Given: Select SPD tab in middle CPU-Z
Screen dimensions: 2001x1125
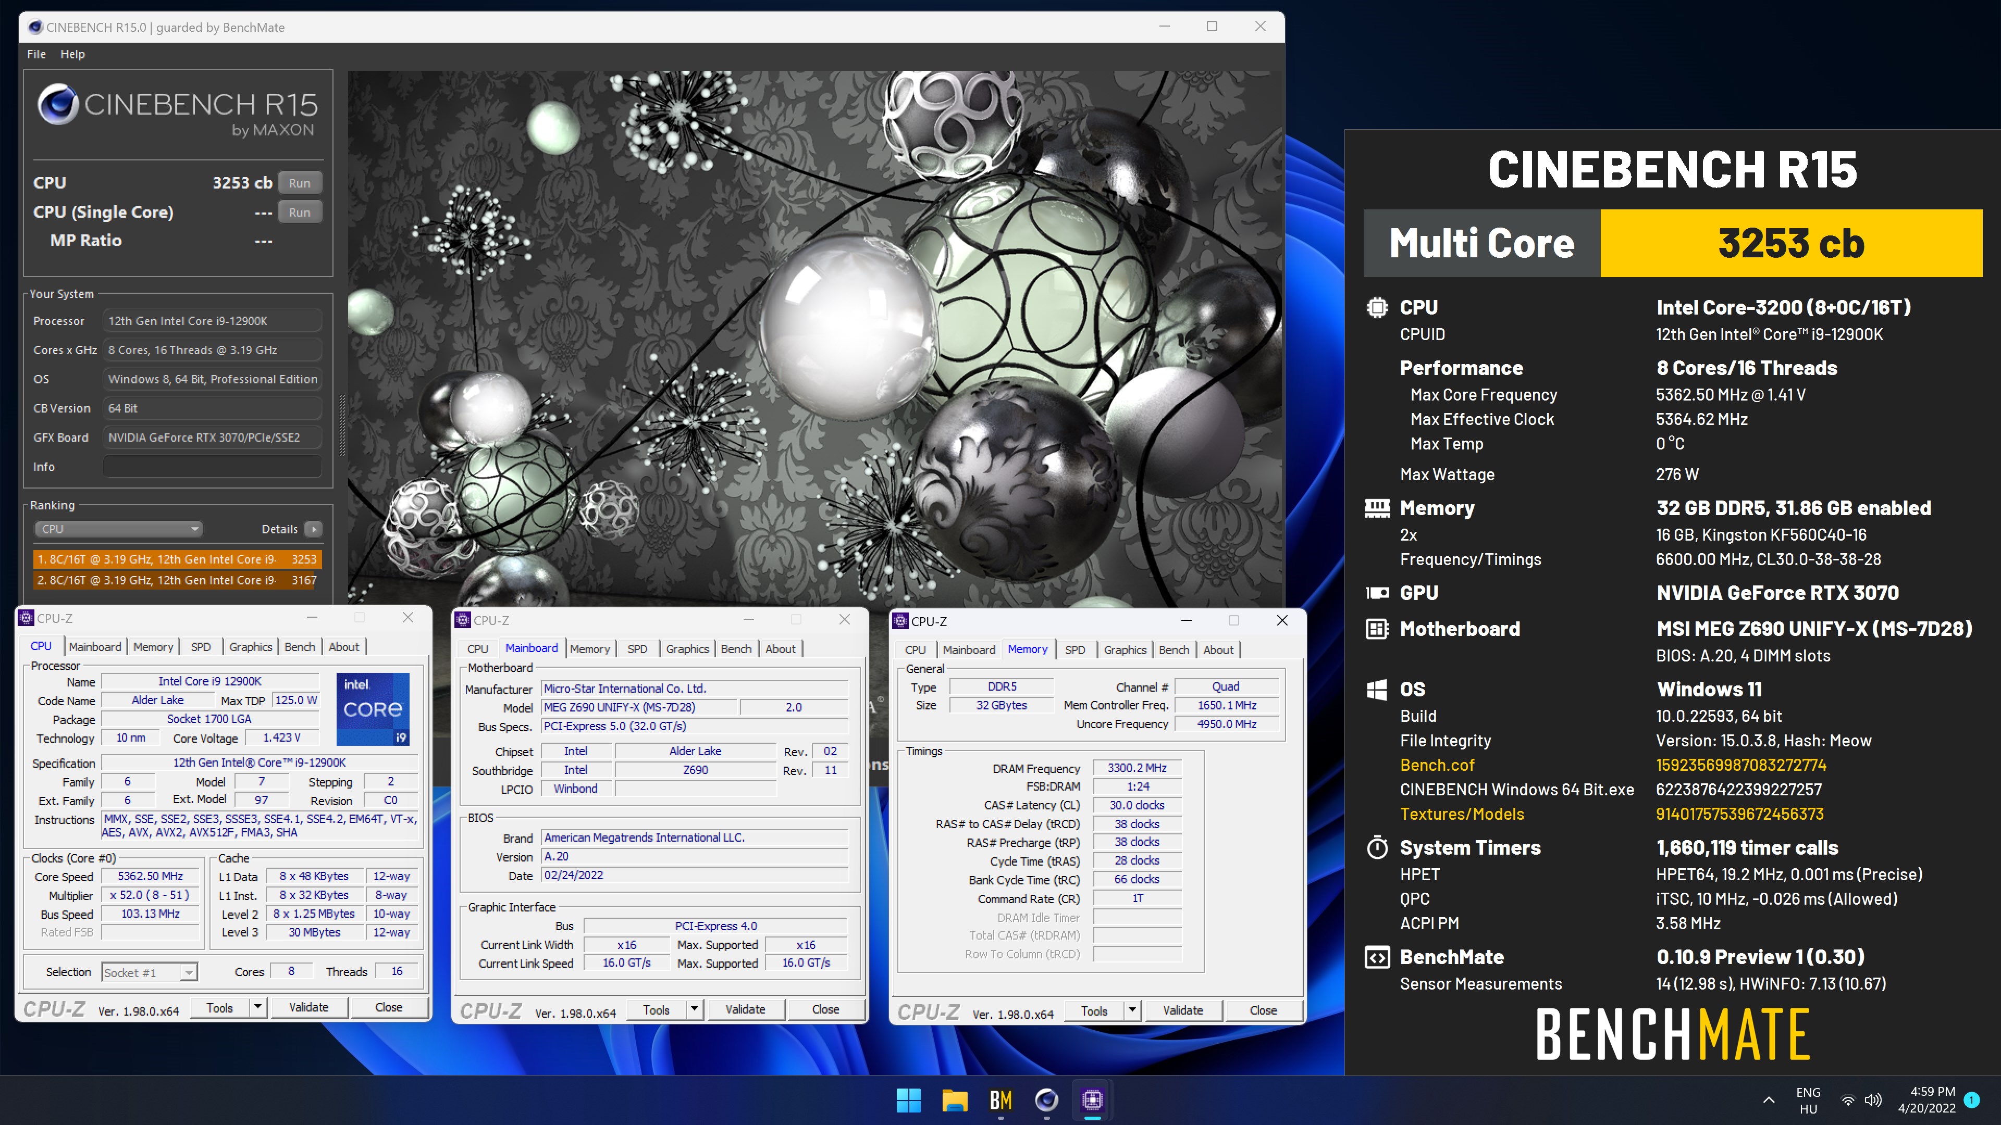Looking at the screenshot, I should [x=637, y=649].
